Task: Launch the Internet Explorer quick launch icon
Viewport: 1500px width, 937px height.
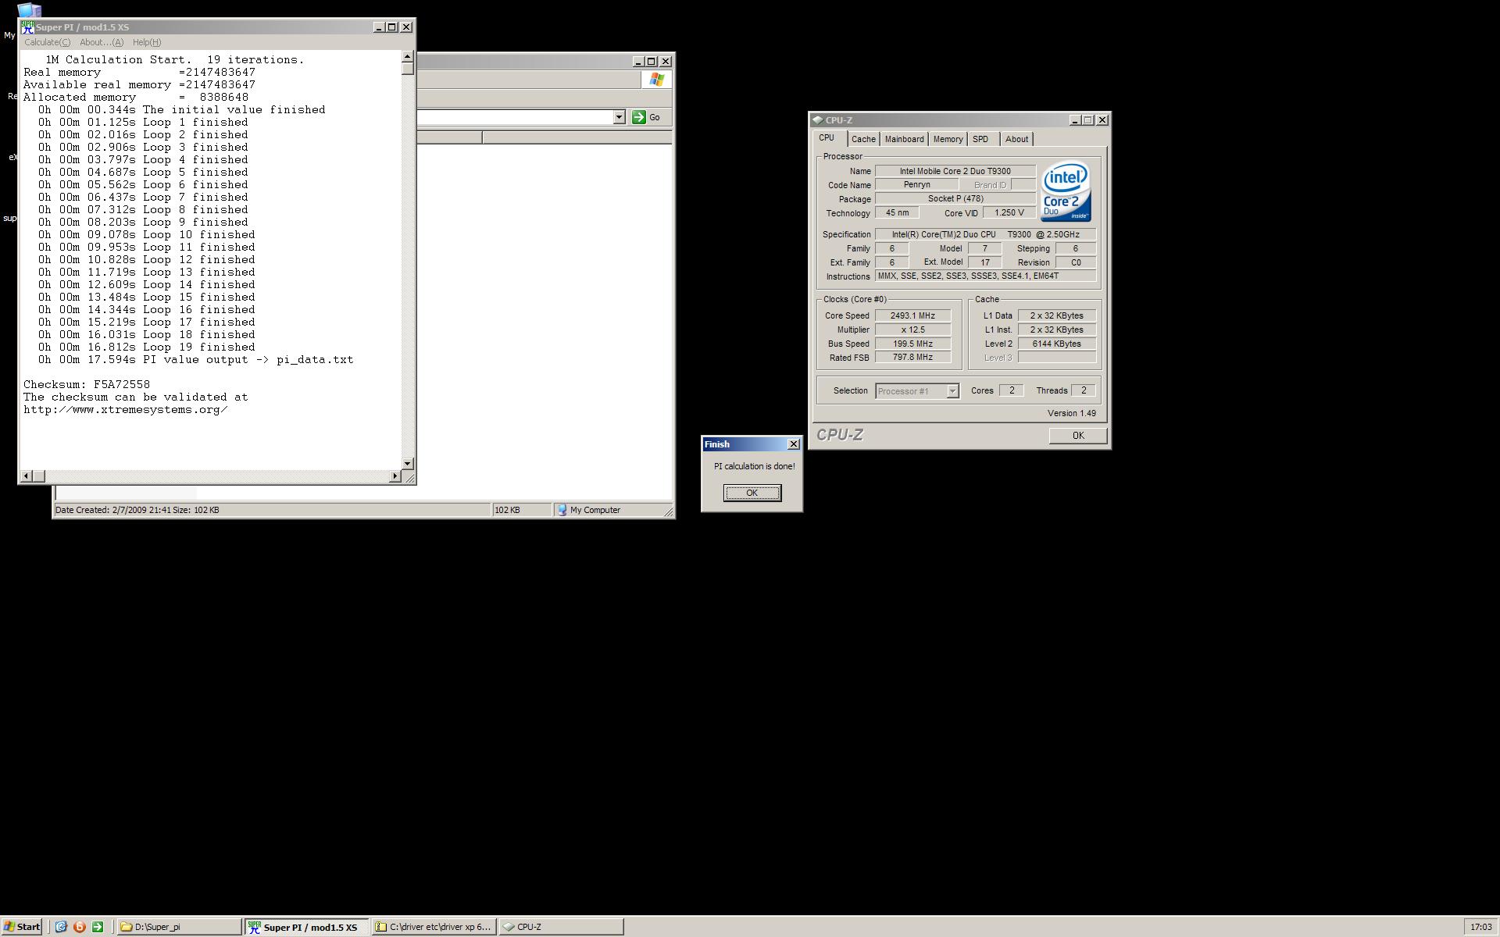Action: coord(61,927)
